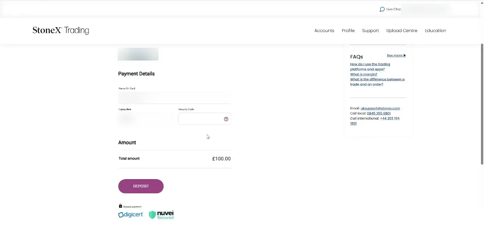The image size is (484, 236).
Task: Click the Payment Details heading
Action: tap(136, 74)
